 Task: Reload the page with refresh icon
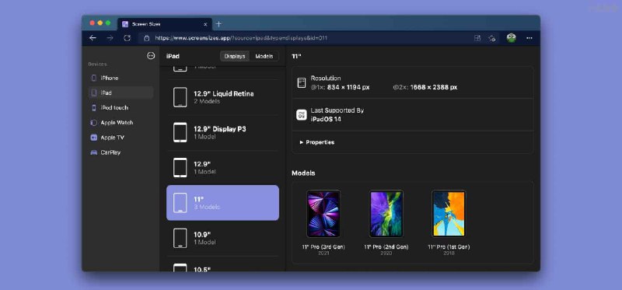tap(127, 38)
